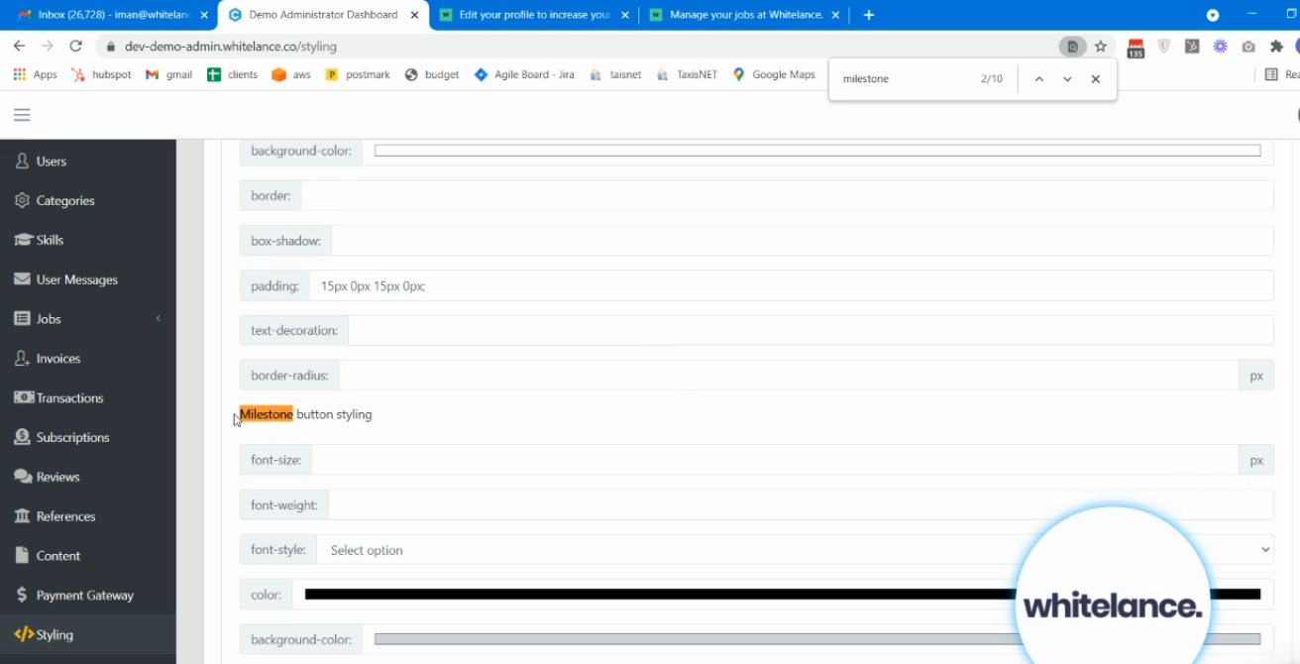
Task: Open the hubspot bookmark
Action: 101,74
